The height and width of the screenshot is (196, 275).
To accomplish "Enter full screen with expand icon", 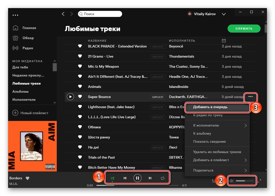I will coord(259,181).
